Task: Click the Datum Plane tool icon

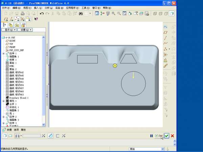Action: [165, 32]
